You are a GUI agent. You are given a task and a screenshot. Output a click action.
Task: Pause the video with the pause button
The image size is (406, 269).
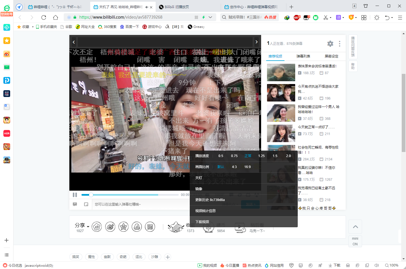pos(75,195)
